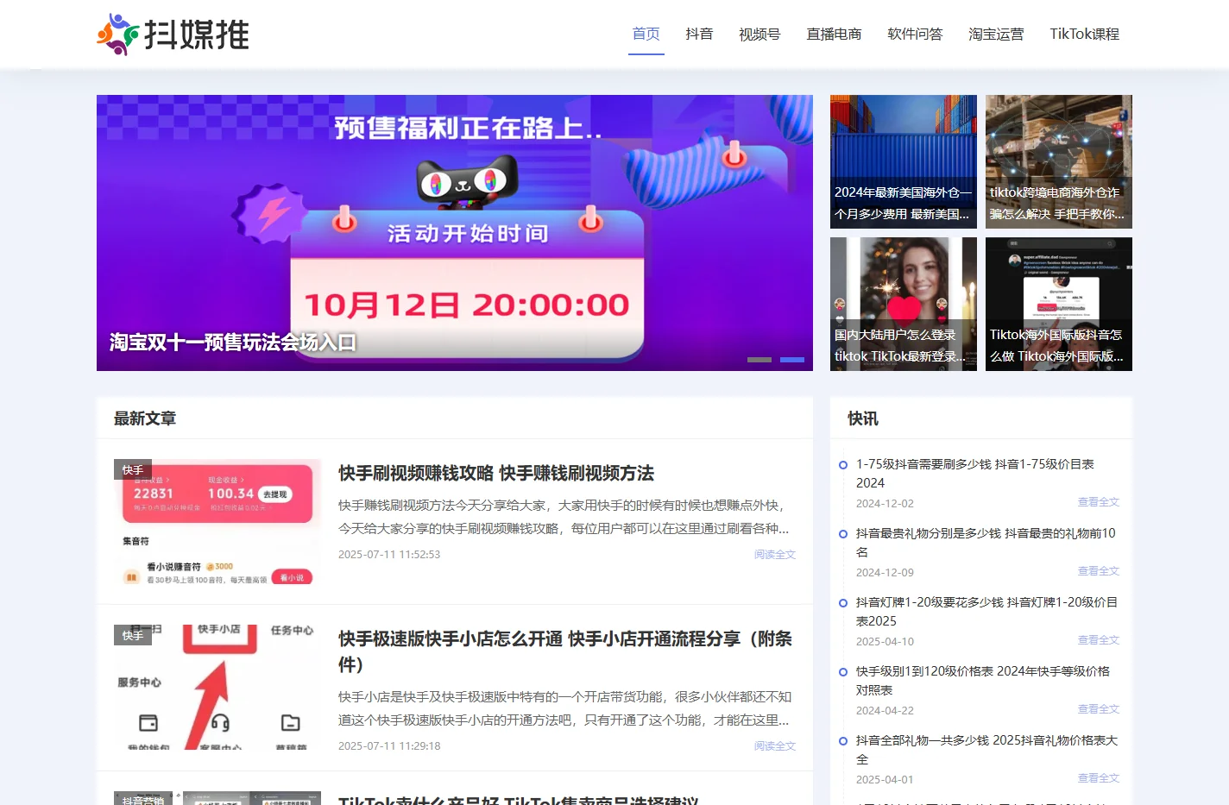Screen dimensions: 1229x805
Task: Click the excerpt beginning 快手小店是快手及快手极速版
Action: click(565, 708)
